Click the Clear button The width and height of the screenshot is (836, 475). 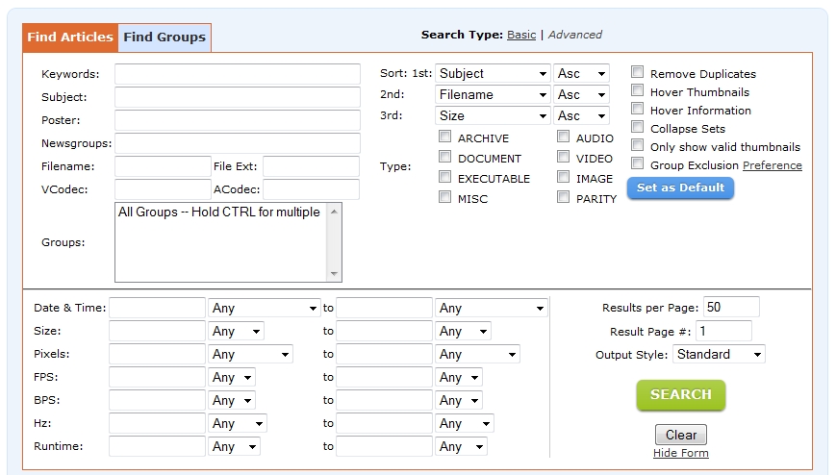click(x=681, y=435)
